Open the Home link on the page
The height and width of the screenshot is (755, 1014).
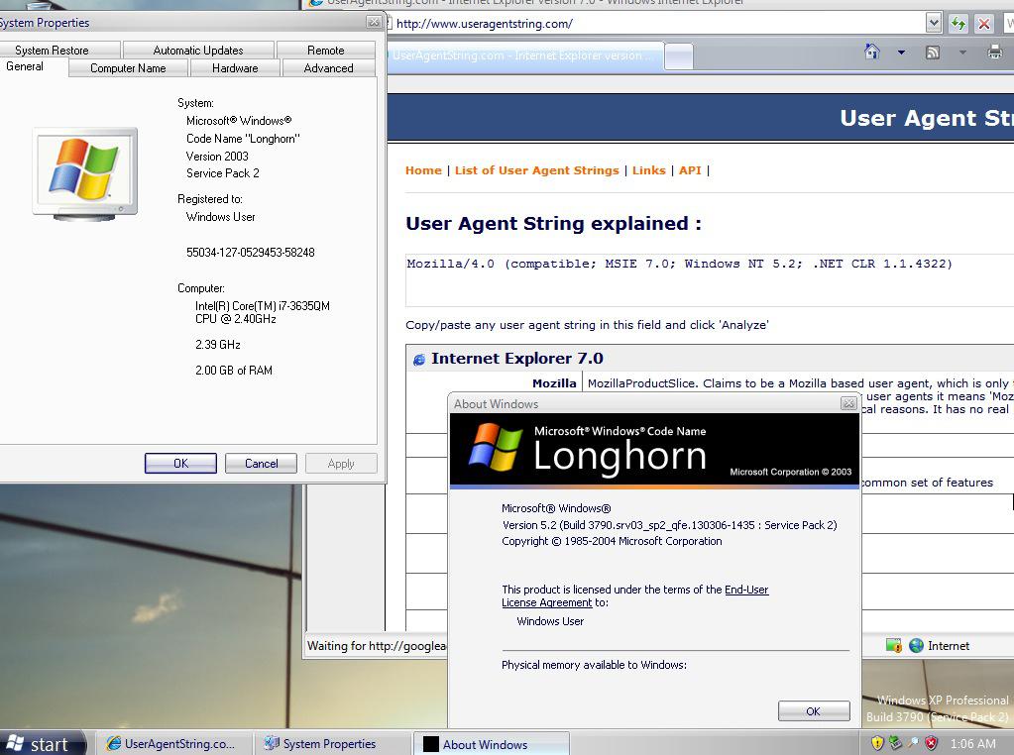click(423, 170)
